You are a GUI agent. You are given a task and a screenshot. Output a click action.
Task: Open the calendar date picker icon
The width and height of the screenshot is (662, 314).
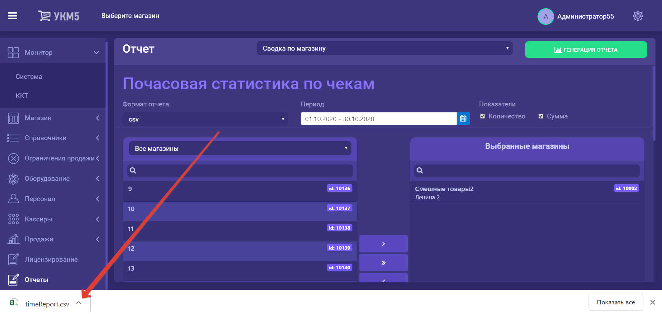coord(463,119)
